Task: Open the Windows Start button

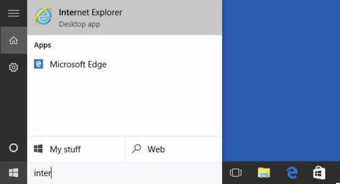Action: point(13,173)
